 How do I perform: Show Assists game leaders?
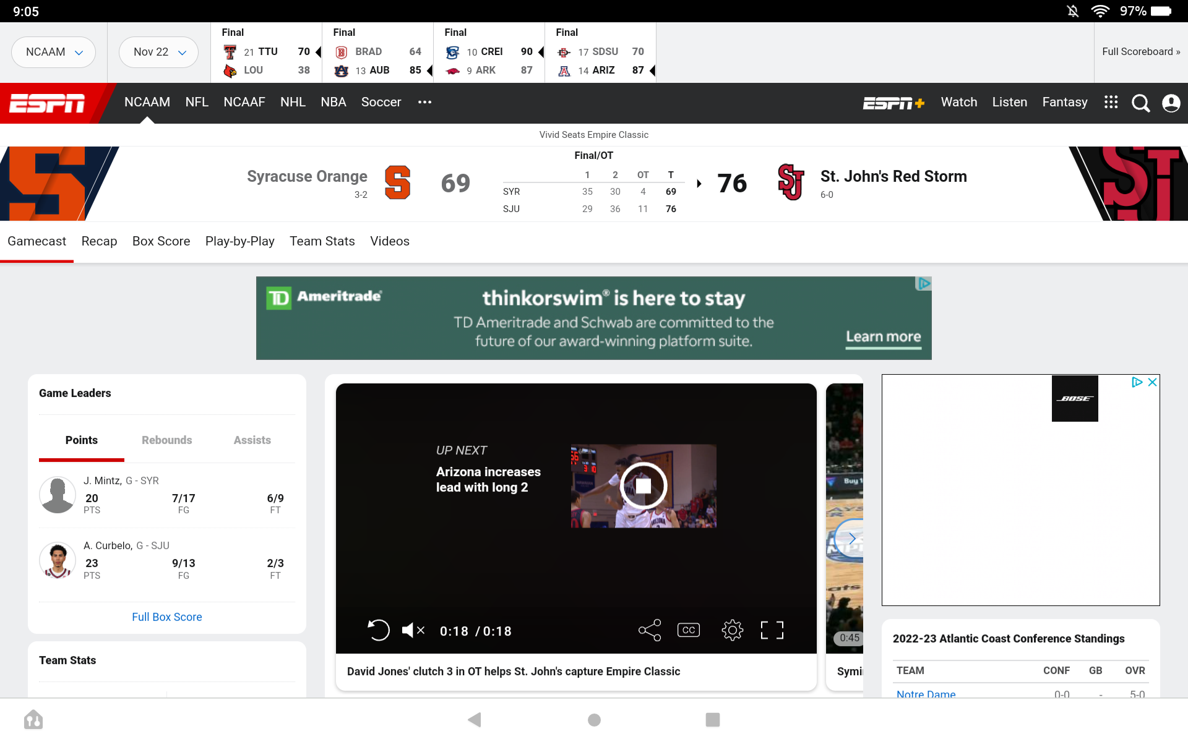tap(252, 440)
